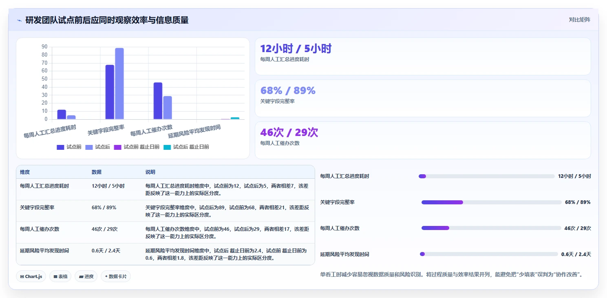Click the 每周人工催办次数 card caption under 46次 / 29次

click(x=280, y=143)
